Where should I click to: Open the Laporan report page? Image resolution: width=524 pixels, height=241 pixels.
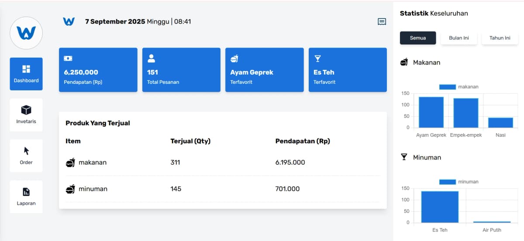point(26,196)
